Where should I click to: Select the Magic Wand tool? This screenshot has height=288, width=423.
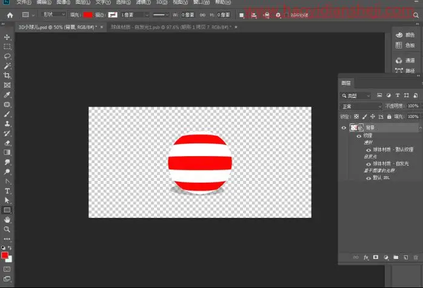(7, 66)
